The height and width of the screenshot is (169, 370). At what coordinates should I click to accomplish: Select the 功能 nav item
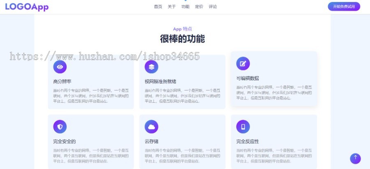point(185,7)
